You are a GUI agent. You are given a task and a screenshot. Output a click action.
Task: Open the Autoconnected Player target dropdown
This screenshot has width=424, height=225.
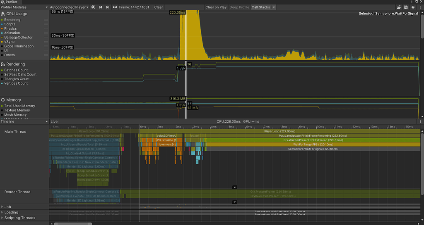tap(70, 7)
